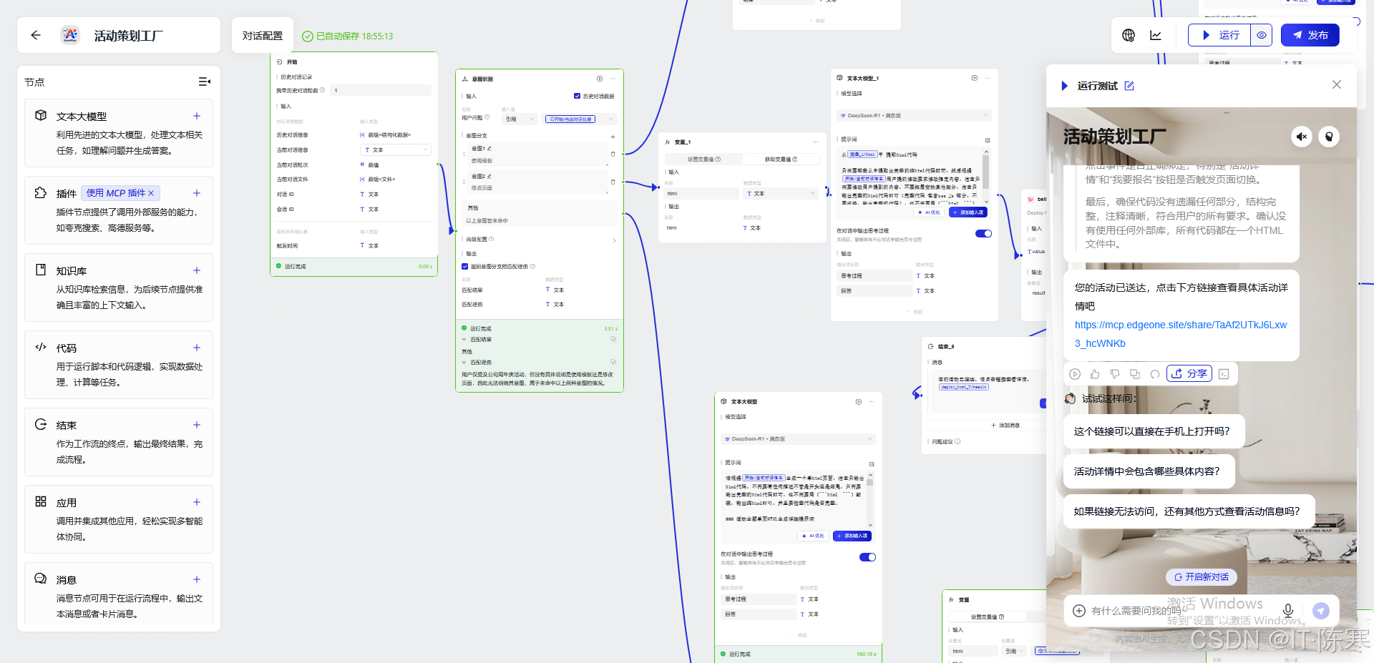The width and height of the screenshot is (1374, 663).
Task: Click the head-shaped thinking icon in the chat header
Action: coord(1329,137)
